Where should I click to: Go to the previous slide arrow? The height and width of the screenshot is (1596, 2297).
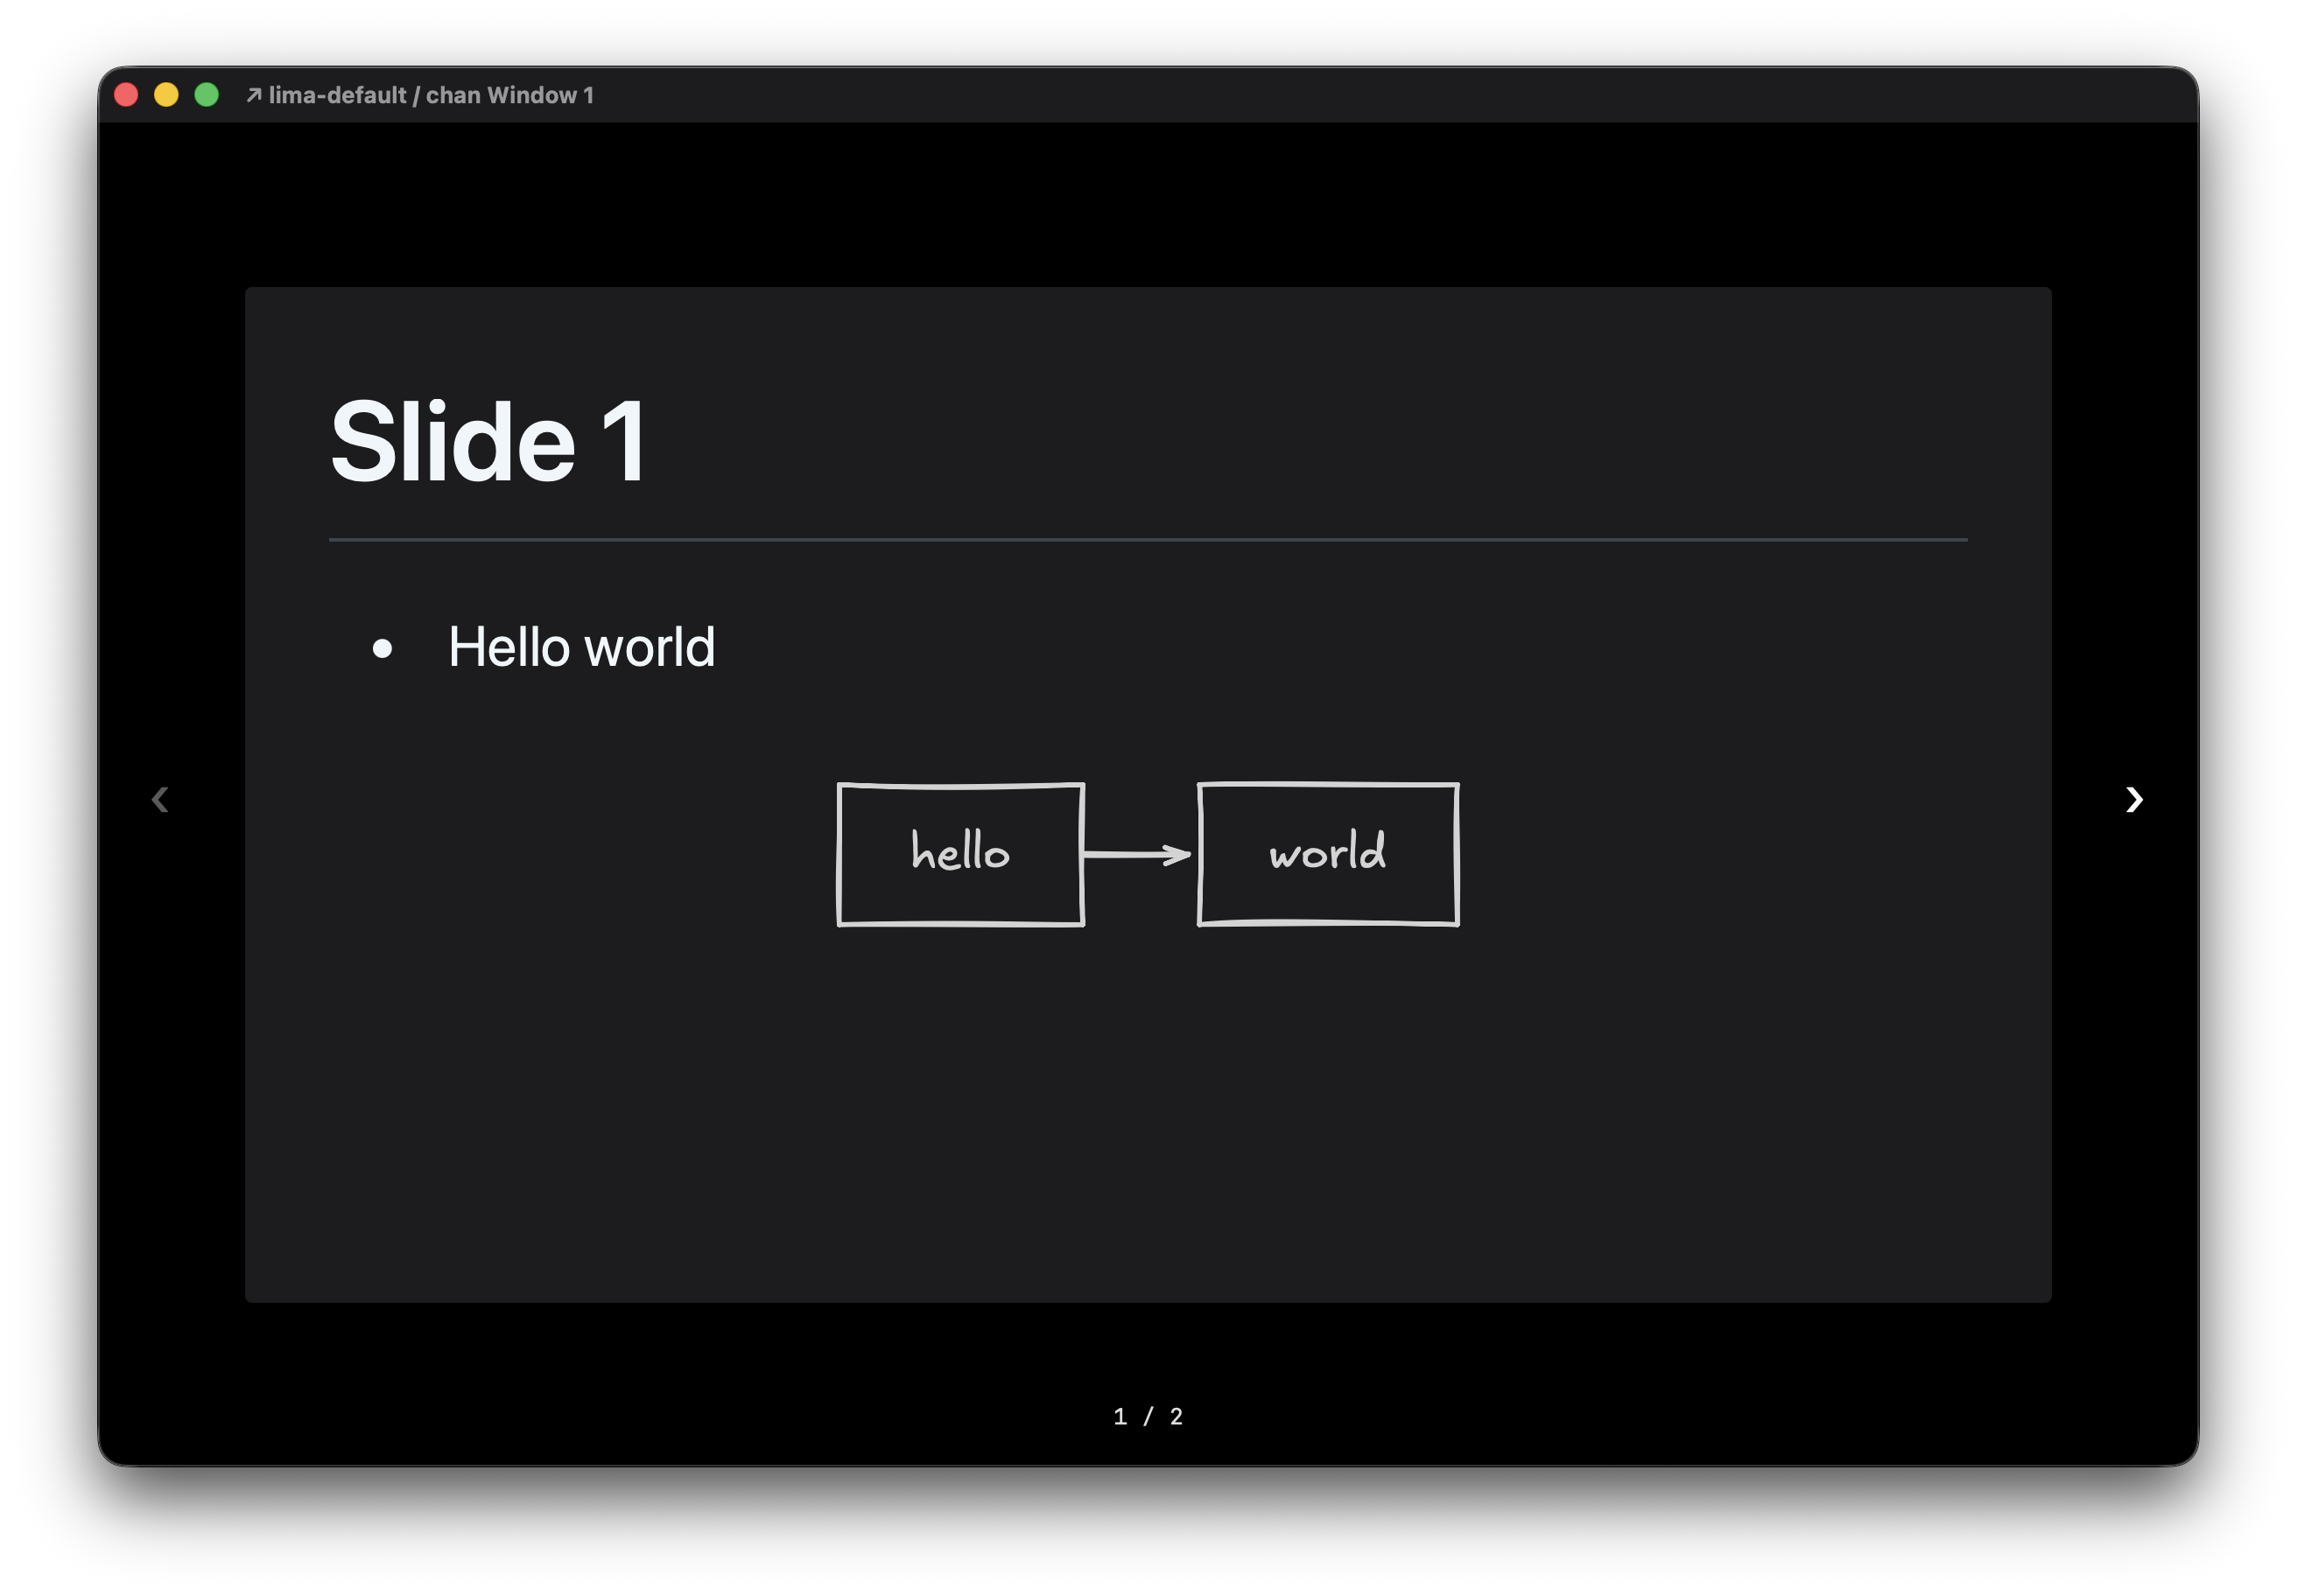click(x=160, y=799)
